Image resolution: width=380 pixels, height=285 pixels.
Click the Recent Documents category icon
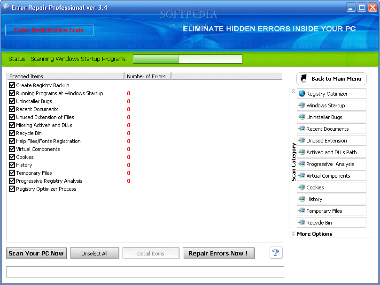point(302,128)
